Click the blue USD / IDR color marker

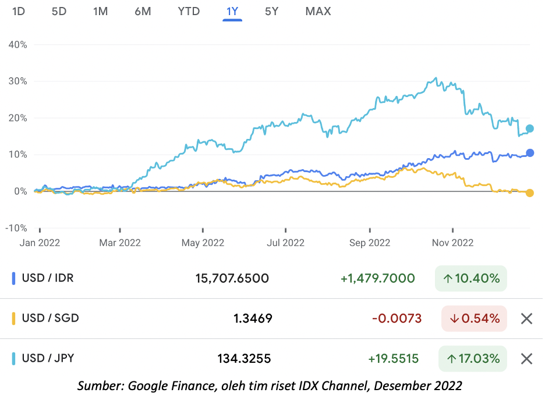(x=13, y=278)
